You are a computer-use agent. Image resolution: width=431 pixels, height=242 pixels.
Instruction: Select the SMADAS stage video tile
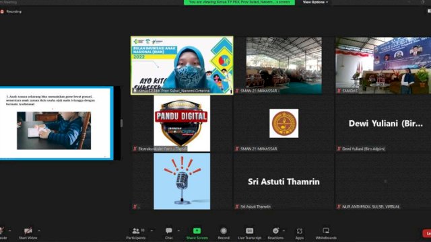coord(383,65)
